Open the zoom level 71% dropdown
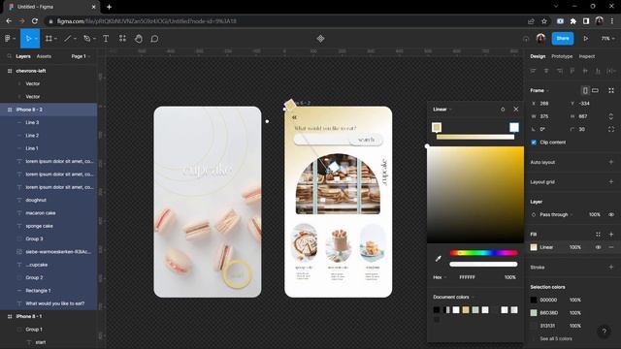621x349 pixels. pyautogui.click(x=608, y=39)
